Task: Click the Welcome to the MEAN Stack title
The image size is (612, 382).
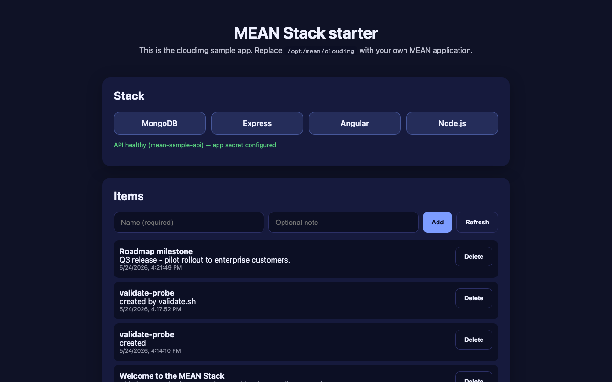Action: click(x=172, y=376)
